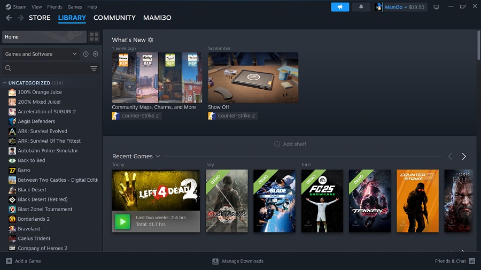Click the library search field
Screen dimensions: 481x270
click(45, 68)
